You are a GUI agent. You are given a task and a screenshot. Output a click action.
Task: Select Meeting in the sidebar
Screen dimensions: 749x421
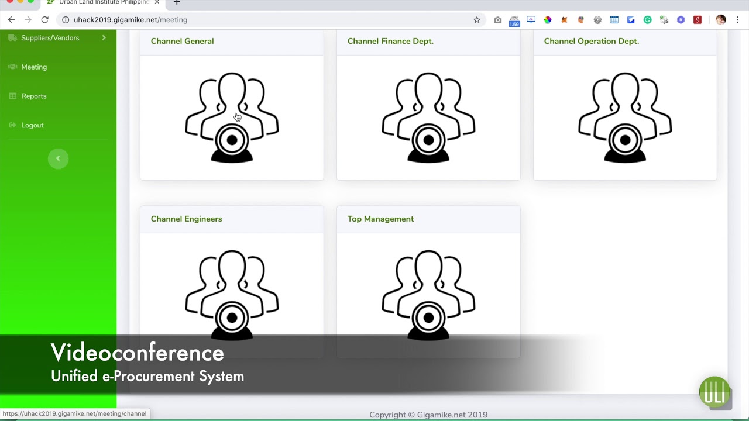point(34,67)
